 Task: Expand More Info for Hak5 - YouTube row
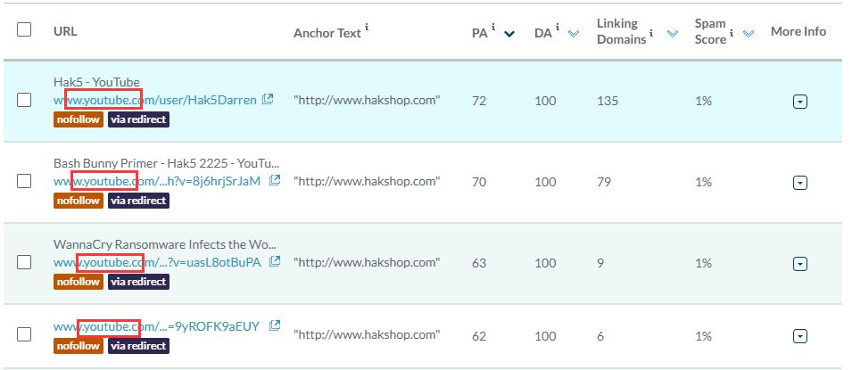(800, 103)
